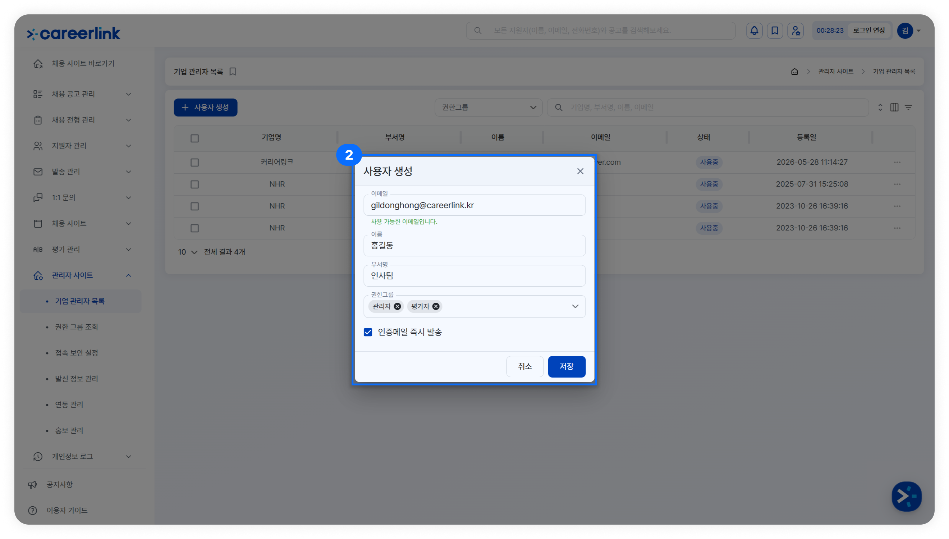Image resolution: width=949 pixels, height=539 pixels.
Task: Click the 기업명, 부서명 list search field
Action: point(707,108)
